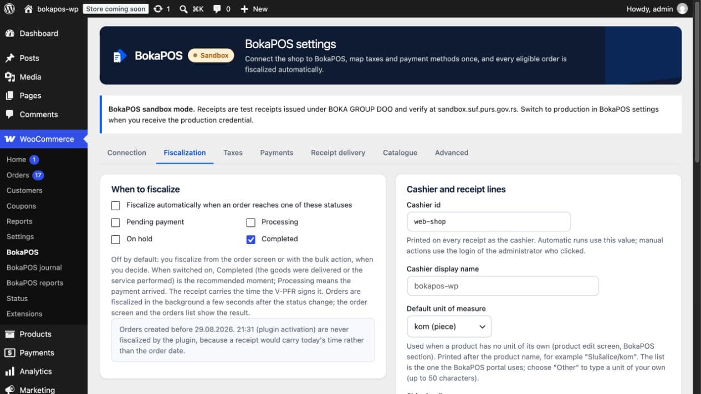Image resolution: width=701 pixels, height=394 pixels.
Task: Click the home icon beside bokapos-wp
Action: pyautogui.click(x=29, y=9)
